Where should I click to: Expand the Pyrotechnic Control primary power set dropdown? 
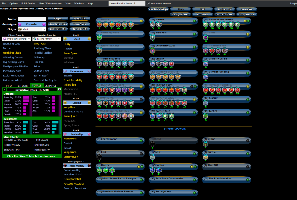pos(17,39)
